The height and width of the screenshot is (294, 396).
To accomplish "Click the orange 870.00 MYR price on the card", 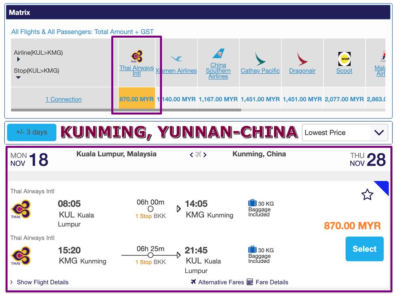I will pos(352,225).
